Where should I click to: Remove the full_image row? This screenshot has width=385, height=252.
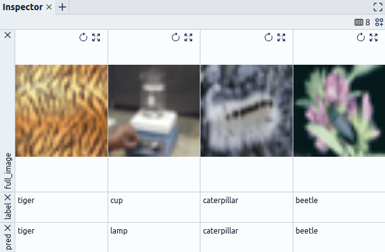point(8,35)
